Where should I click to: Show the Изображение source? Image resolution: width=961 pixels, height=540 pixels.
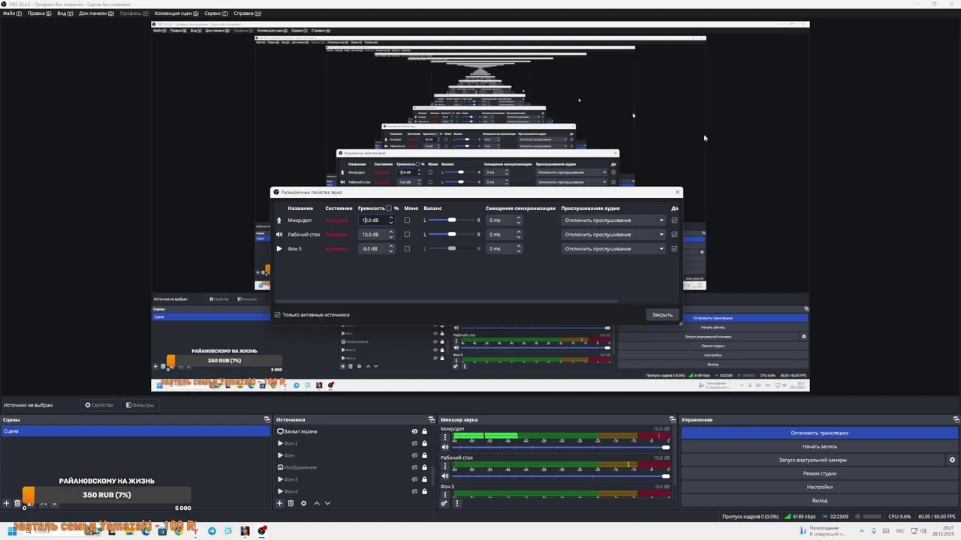414,467
